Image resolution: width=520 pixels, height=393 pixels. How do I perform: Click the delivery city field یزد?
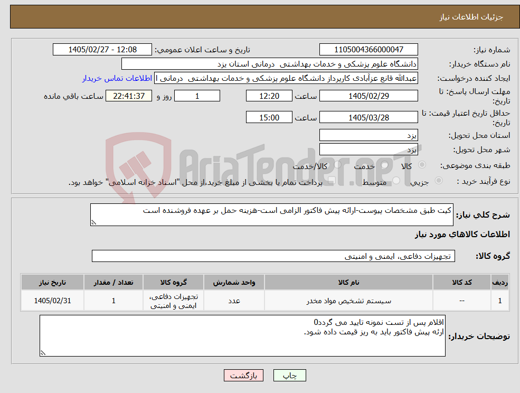(x=368, y=149)
